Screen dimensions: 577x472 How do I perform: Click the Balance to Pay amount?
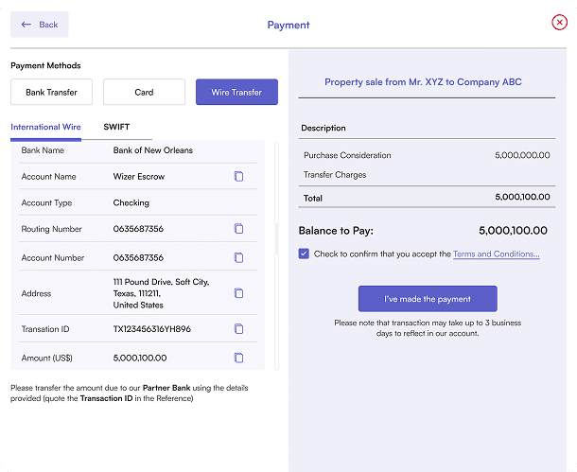tap(513, 231)
